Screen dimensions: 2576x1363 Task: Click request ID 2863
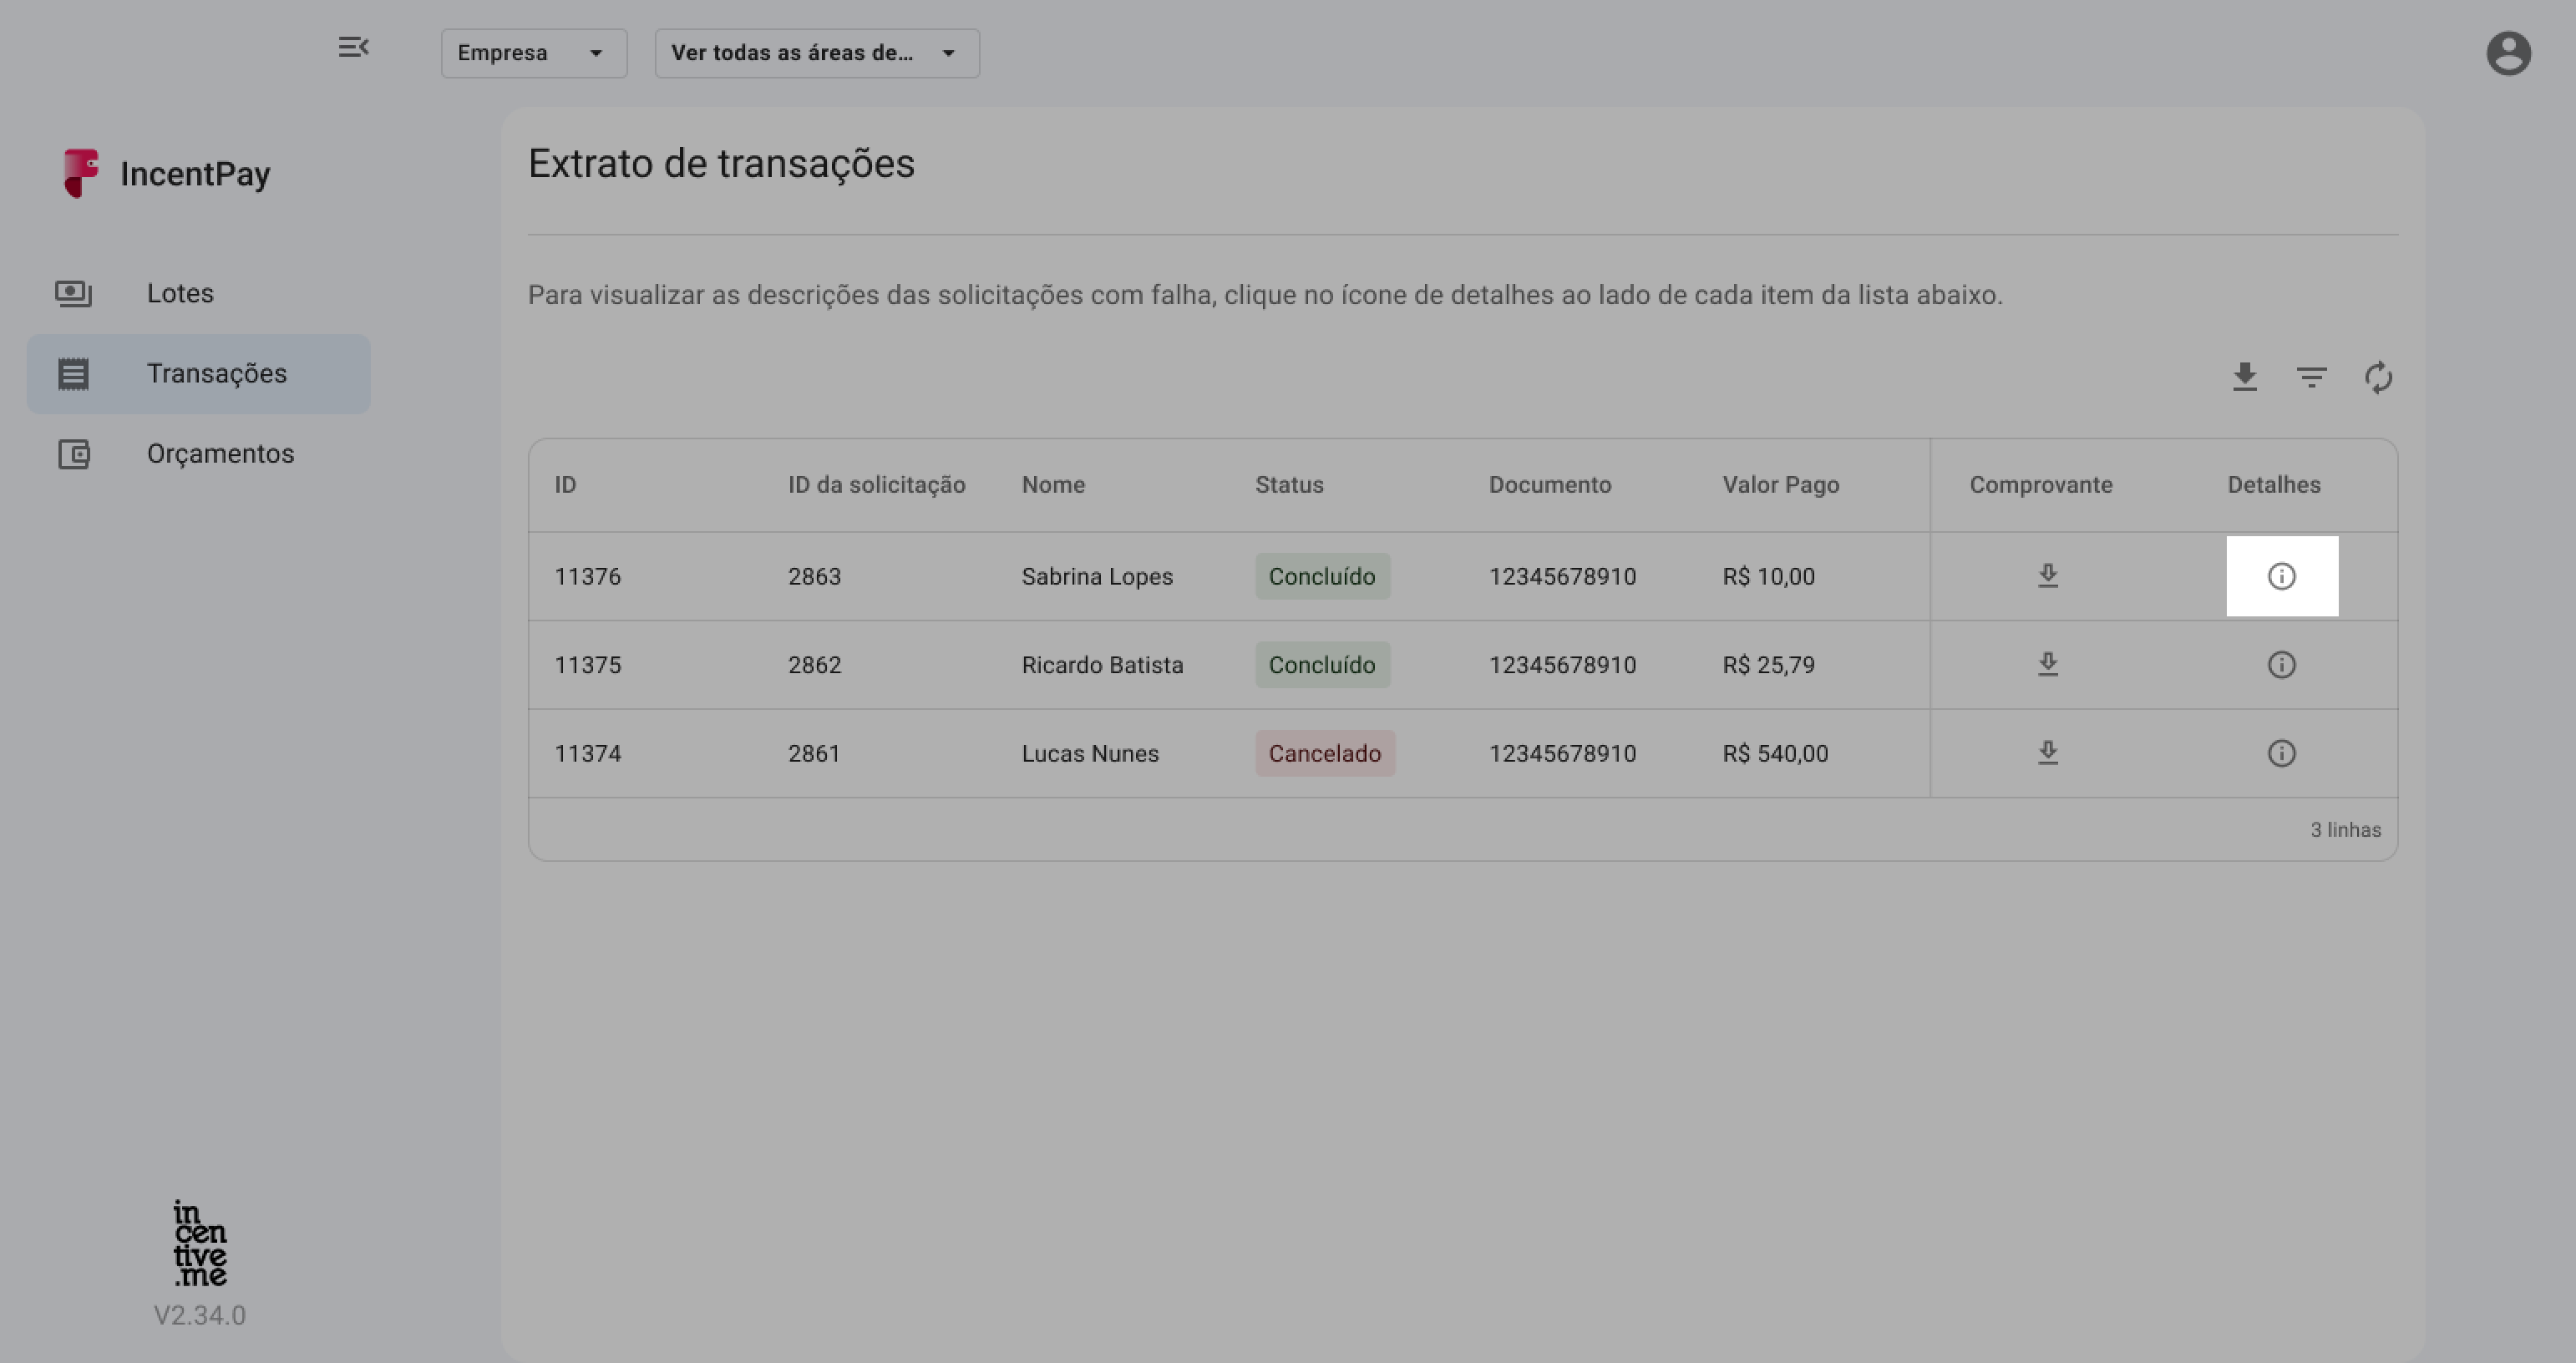tap(814, 576)
